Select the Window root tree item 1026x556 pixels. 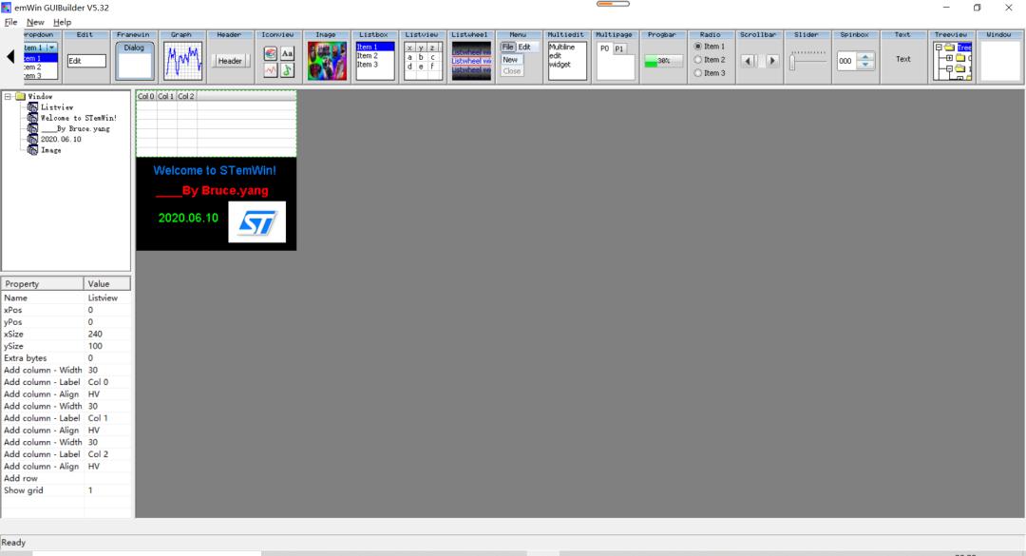40,96
